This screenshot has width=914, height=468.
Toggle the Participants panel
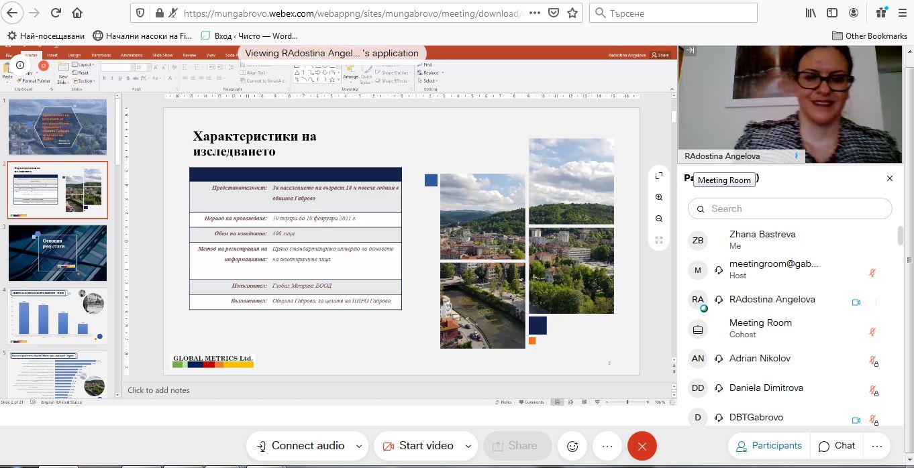[x=768, y=446]
